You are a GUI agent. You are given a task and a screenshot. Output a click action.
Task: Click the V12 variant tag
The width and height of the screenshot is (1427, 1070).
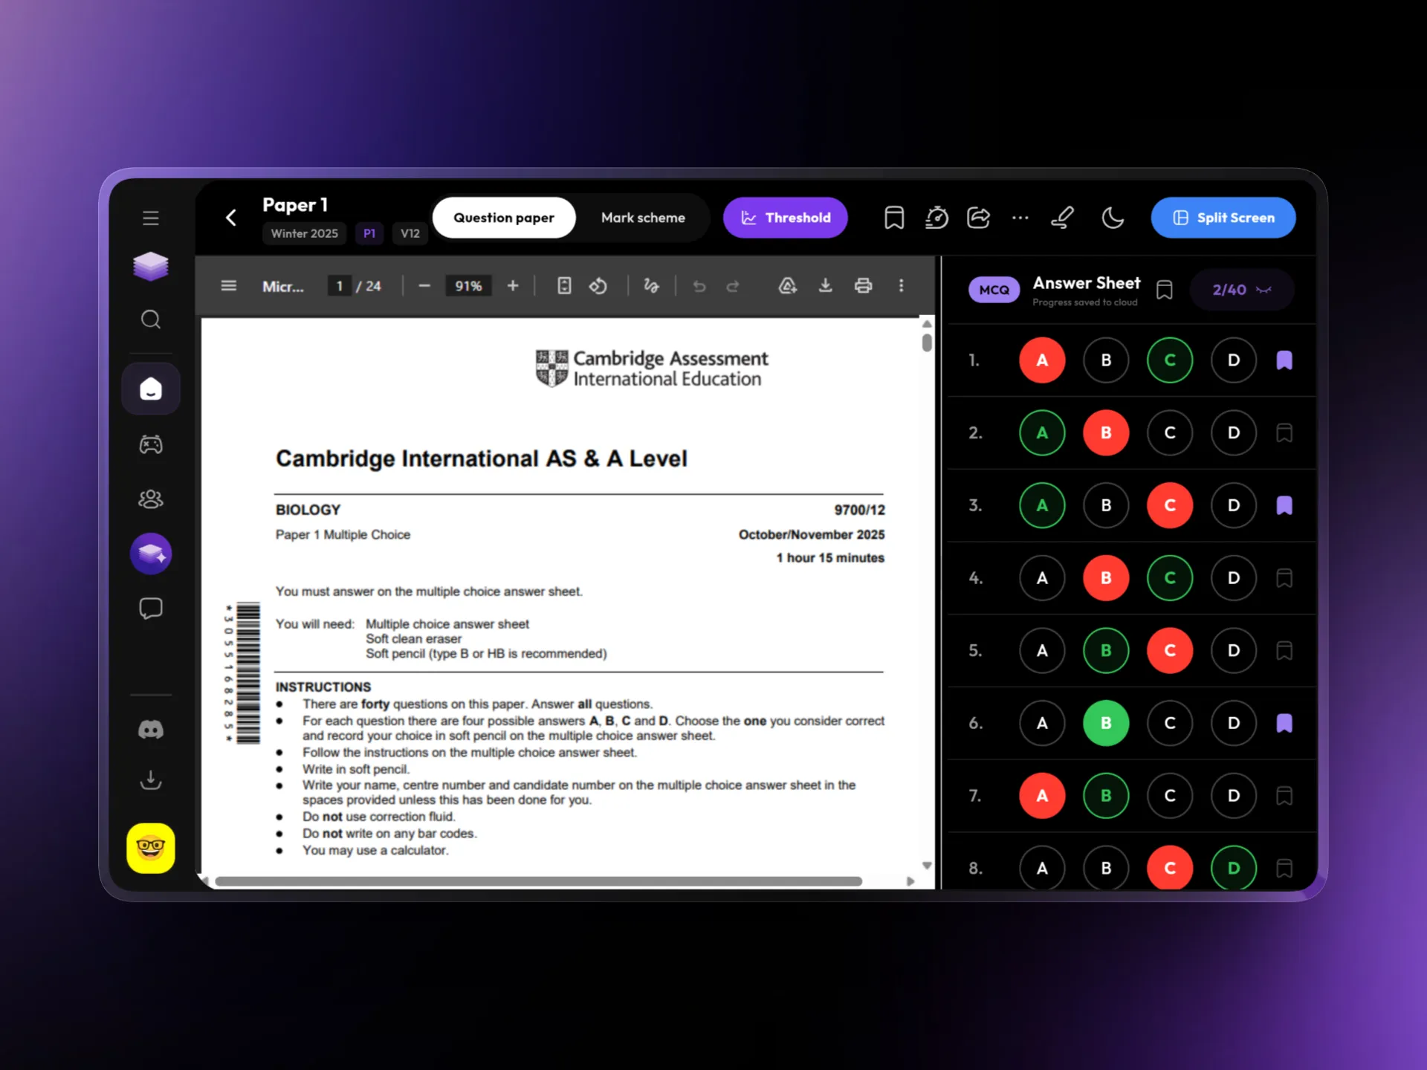point(410,233)
